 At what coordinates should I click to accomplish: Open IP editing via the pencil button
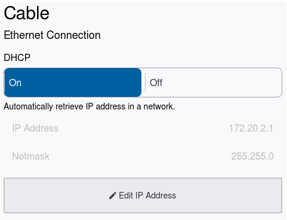(x=143, y=195)
